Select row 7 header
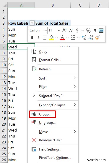The width and height of the screenshot is (109, 163). pos(4,47)
